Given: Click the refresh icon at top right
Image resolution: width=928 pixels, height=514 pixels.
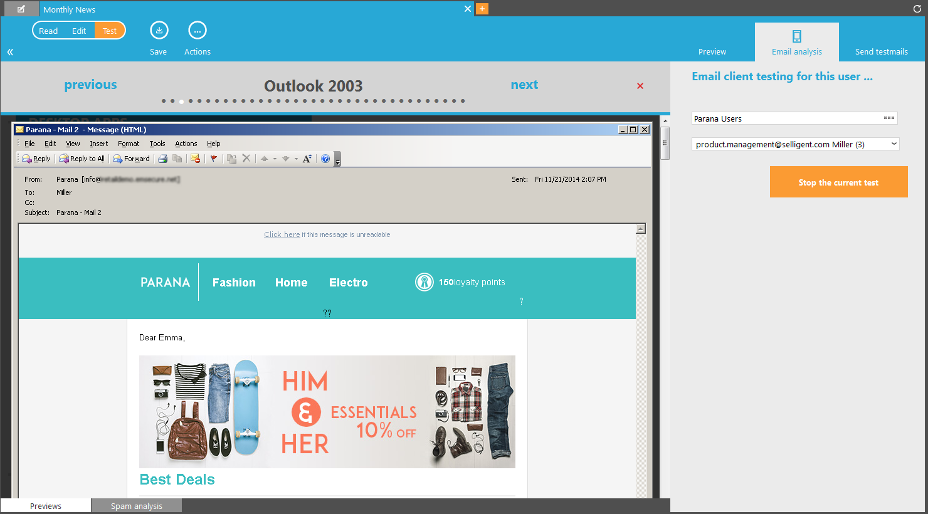Looking at the screenshot, I should (x=917, y=9).
